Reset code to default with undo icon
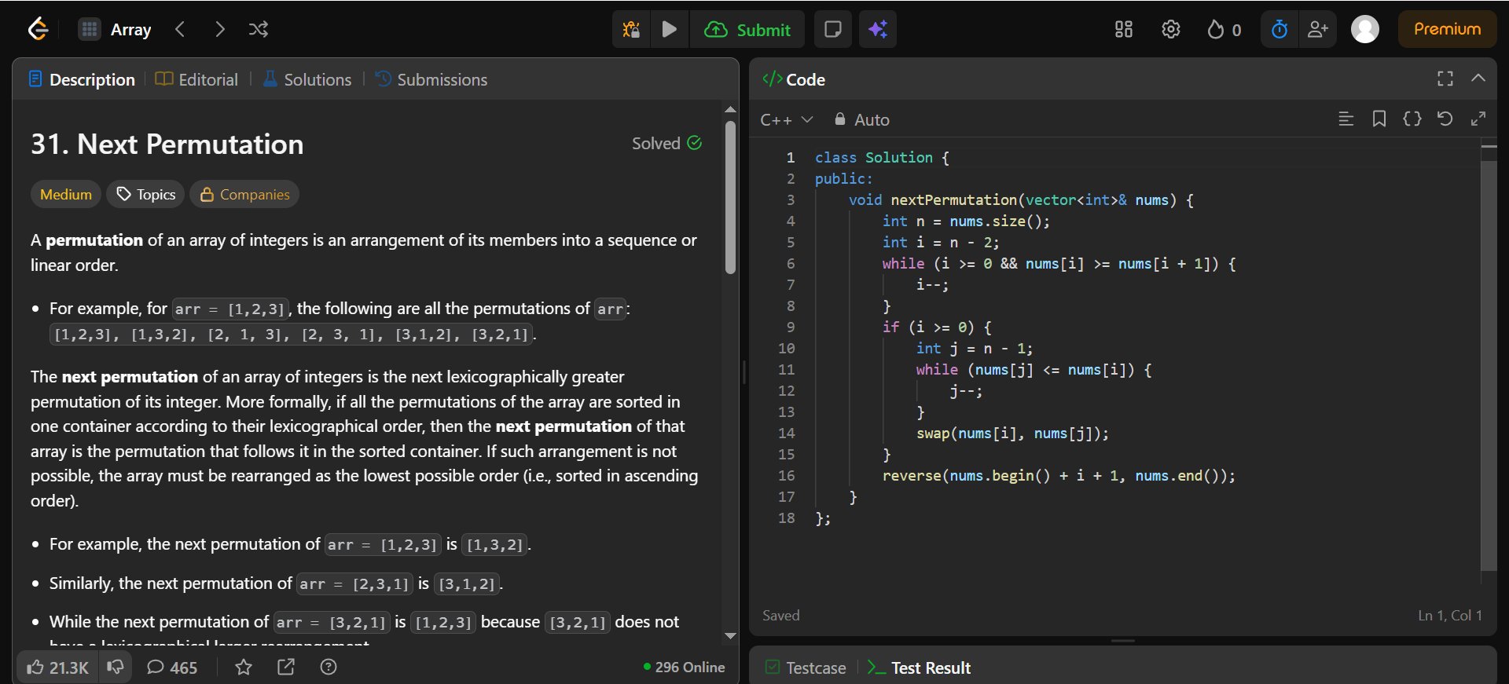Image resolution: width=1509 pixels, height=684 pixels. (x=1445, y=119)
